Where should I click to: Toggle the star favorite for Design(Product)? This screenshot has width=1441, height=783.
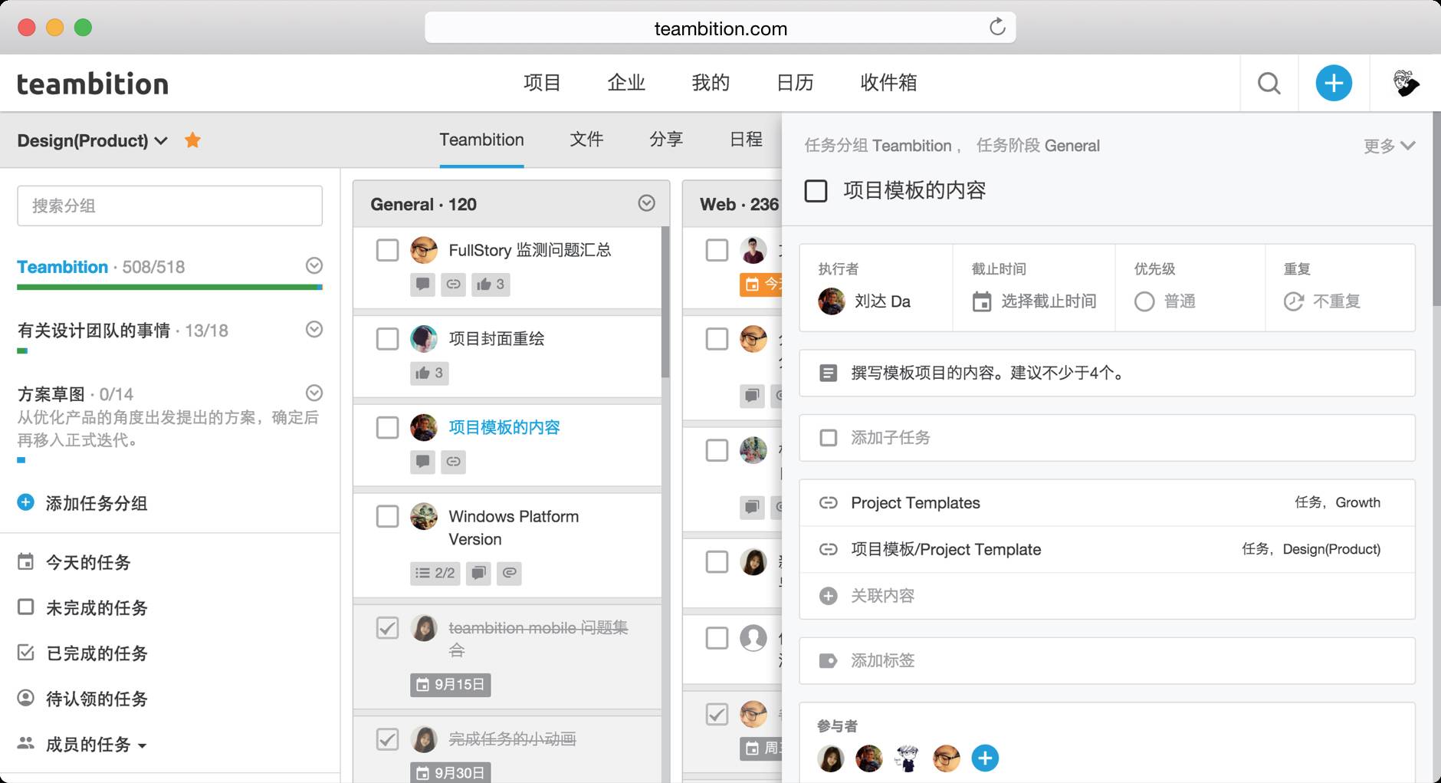[192, 140]
